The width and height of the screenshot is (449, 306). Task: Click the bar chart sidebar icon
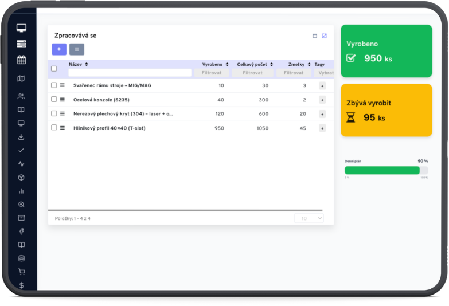pos(21,191)
